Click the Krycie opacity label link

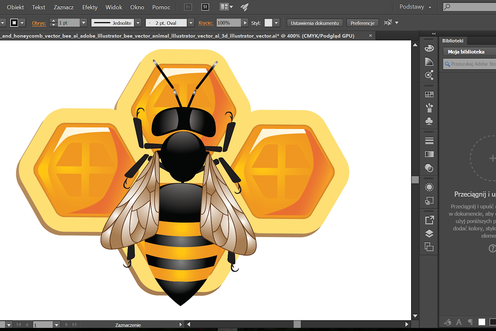(206, 23)
